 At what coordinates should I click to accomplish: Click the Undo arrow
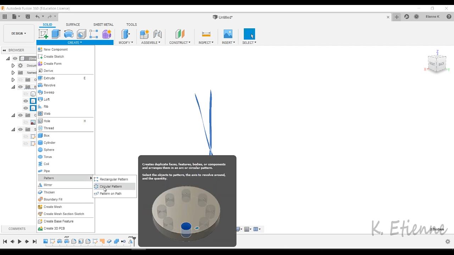37,17
